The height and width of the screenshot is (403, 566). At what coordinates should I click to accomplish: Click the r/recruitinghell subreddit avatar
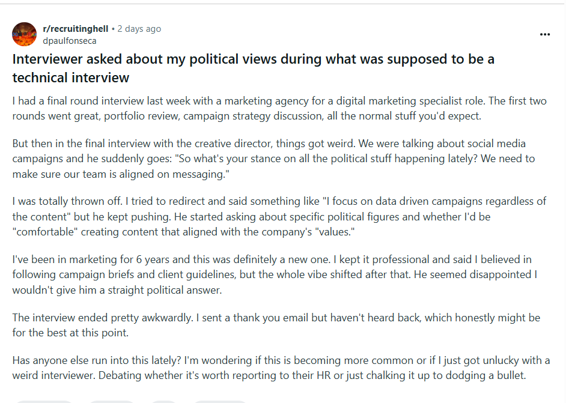pos(24,34)
